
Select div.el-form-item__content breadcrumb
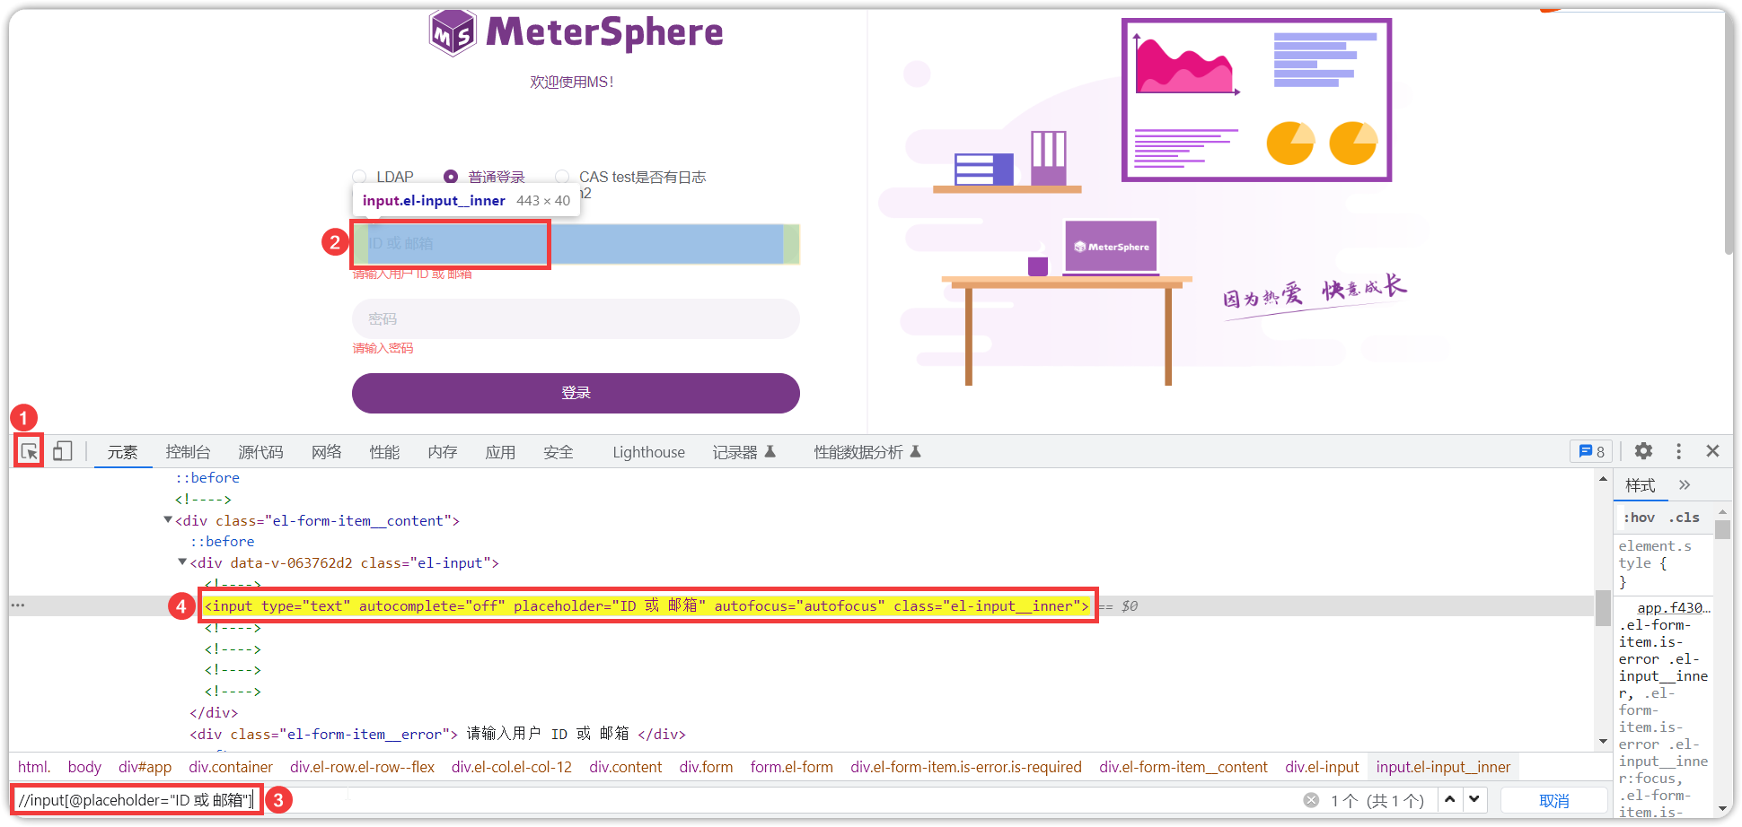click(1183, 767)
